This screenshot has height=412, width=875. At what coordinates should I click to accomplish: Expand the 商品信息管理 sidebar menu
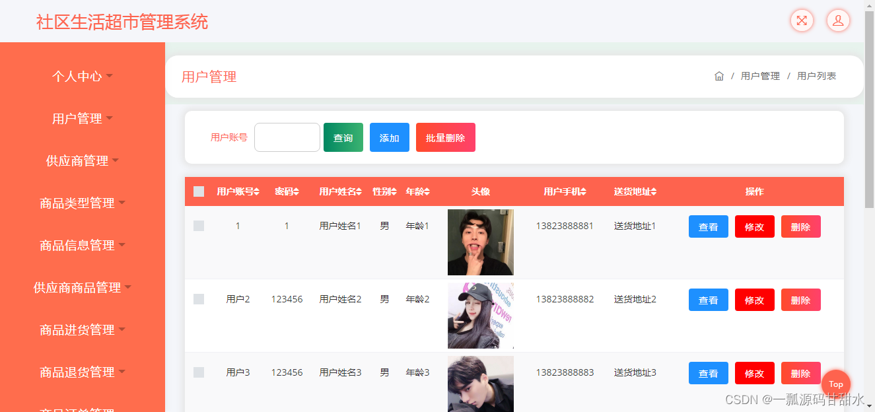[x=83, y=246]
